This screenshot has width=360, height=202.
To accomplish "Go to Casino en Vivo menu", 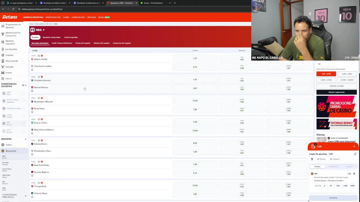I will coord(78,17).
